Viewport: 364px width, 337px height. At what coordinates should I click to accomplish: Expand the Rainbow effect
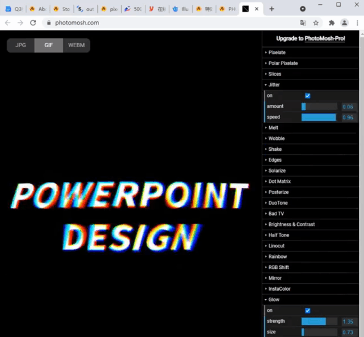(x=310, y=257)
